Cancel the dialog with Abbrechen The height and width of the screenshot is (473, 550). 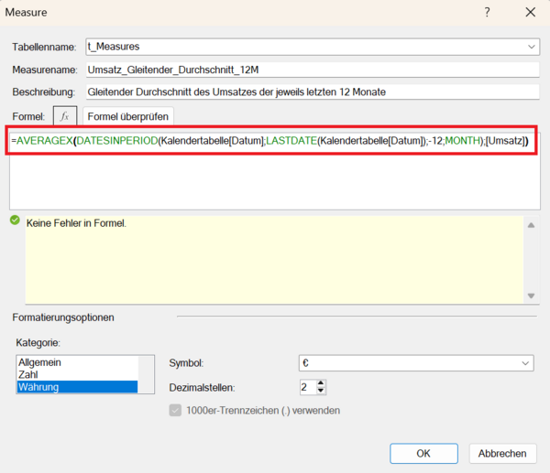point(502,454)
